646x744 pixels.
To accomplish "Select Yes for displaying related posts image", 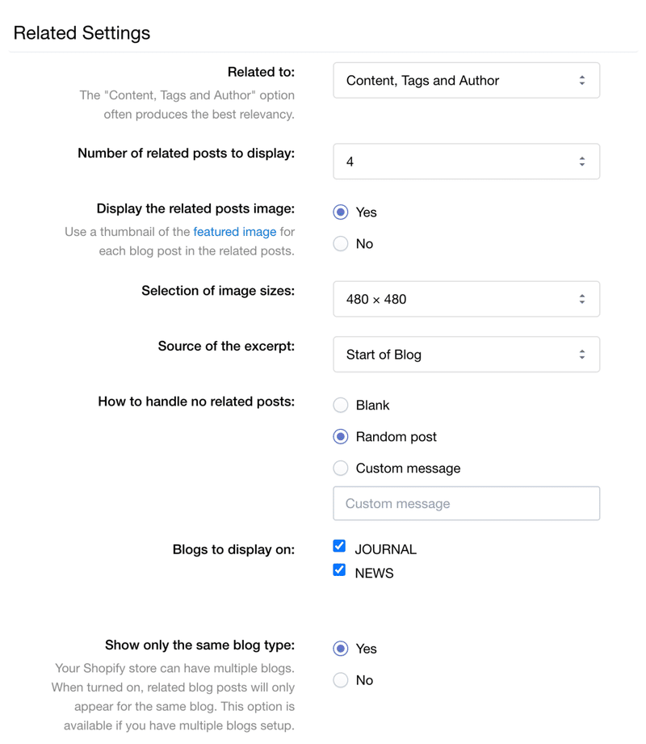I will tap(341, 212).
